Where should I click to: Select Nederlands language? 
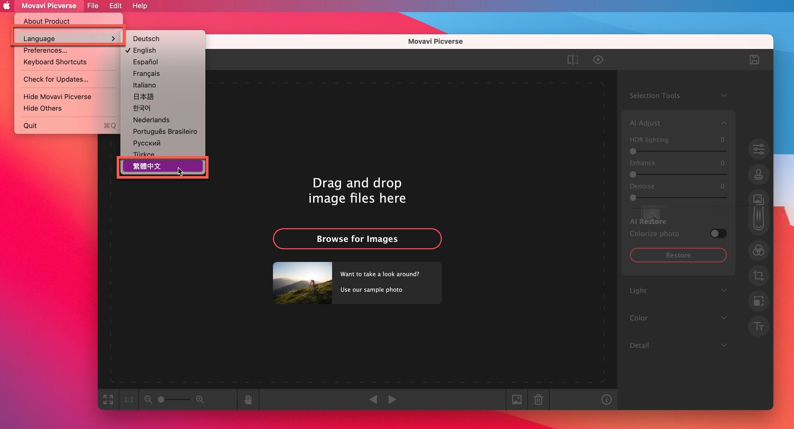[x=163, y=120]
